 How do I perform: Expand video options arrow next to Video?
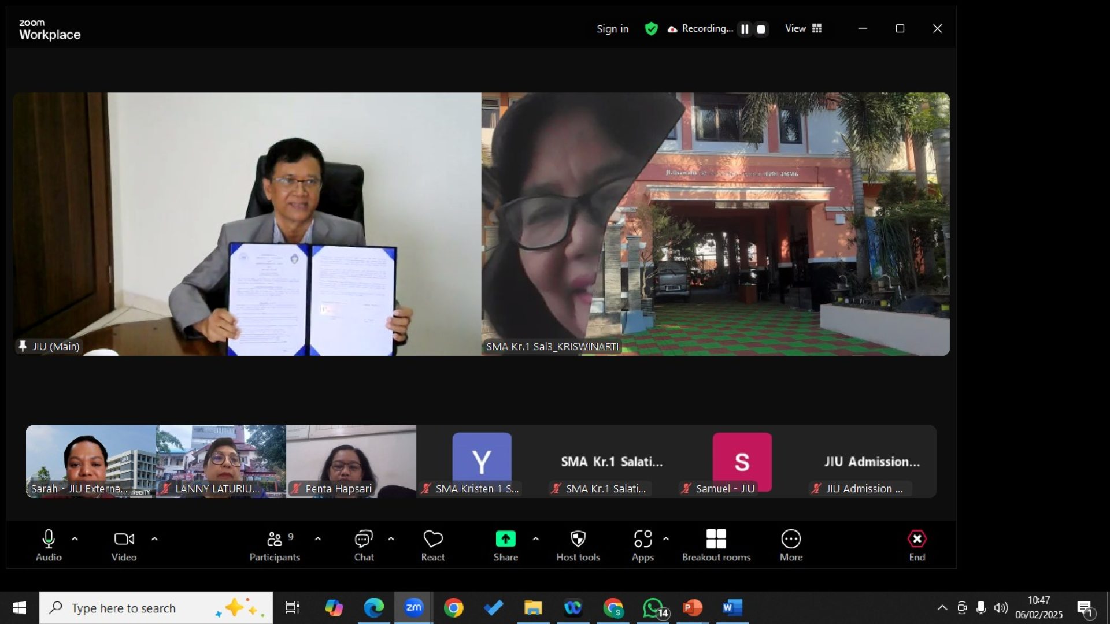coord(154,538)
